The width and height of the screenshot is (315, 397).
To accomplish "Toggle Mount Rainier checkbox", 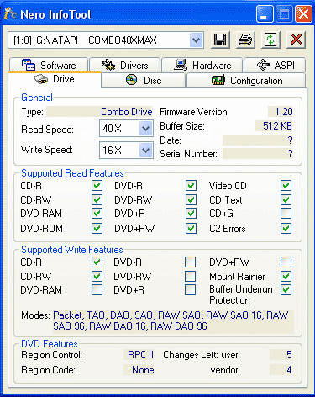I will (286, 277).
